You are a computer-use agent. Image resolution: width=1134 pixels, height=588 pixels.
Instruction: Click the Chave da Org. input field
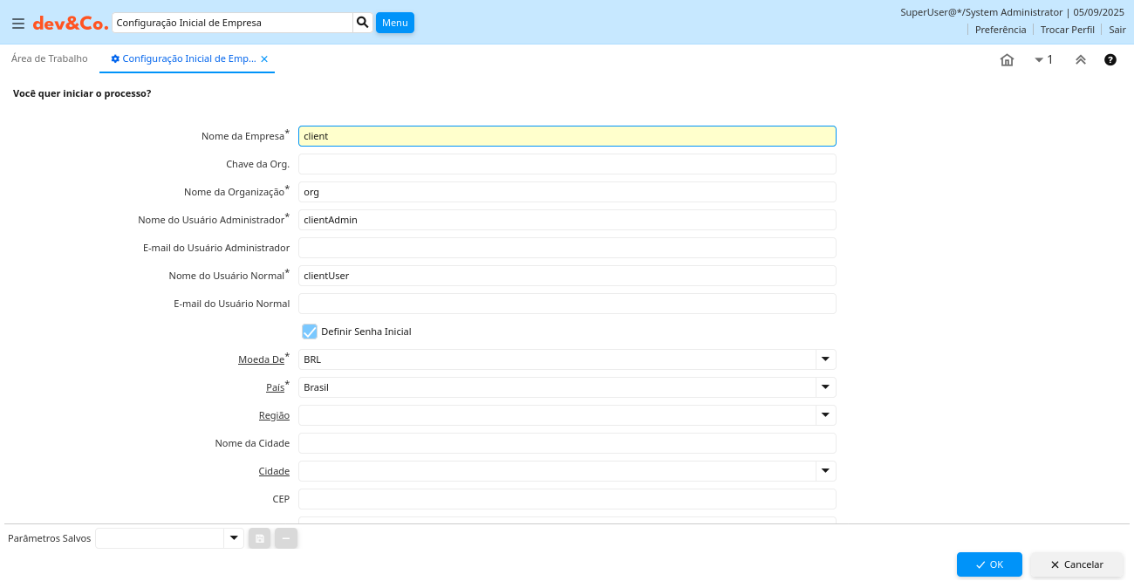click(567, 164)
